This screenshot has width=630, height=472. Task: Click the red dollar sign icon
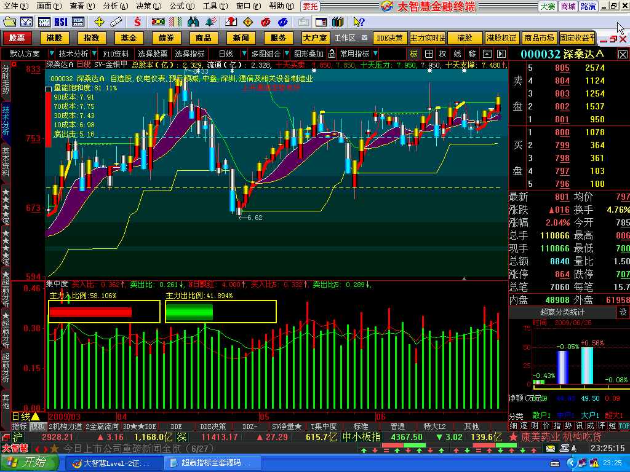click(137, 22)
